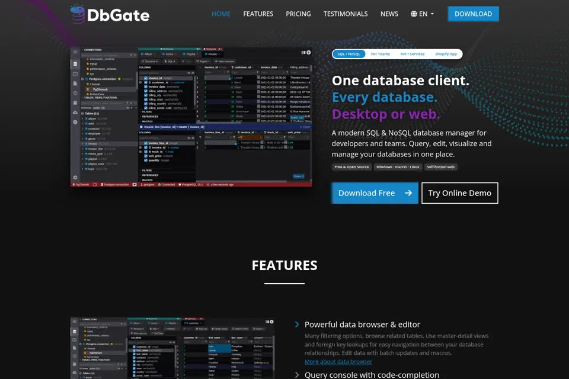Click the Self-hosted web badge
Image resolution: width=569 pixels, height=379 pixels.
pos(440,167)
